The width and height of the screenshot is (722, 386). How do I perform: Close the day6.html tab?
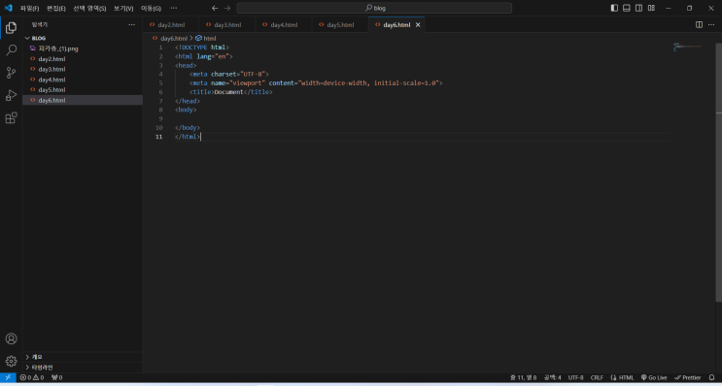[x=418, y=25]
